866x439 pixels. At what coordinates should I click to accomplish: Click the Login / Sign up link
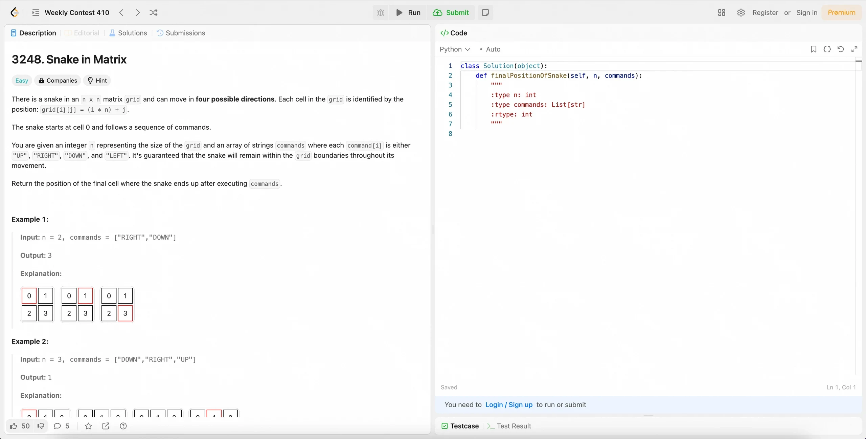tap(509, 404)
